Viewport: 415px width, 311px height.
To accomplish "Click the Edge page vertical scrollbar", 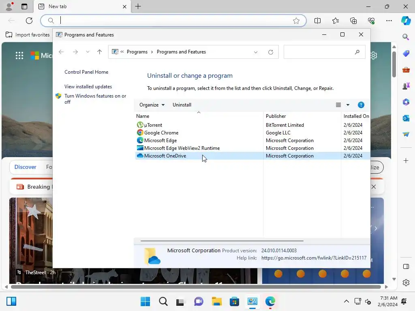I will click(394, 64).
